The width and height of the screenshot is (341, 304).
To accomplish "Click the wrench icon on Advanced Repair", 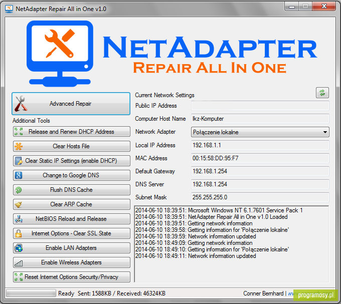I will [x=21, y=104].
